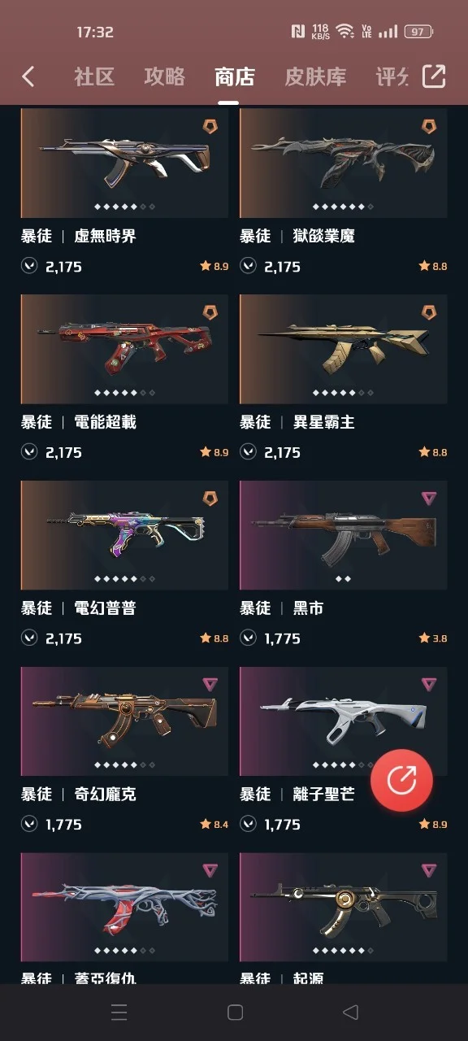This screenshot has height=1041, width=468.
Task: Open 異星霸主 skin image
Action: 344,349
